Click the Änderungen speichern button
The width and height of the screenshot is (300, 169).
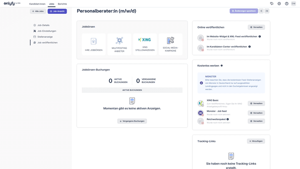(244, 11)
